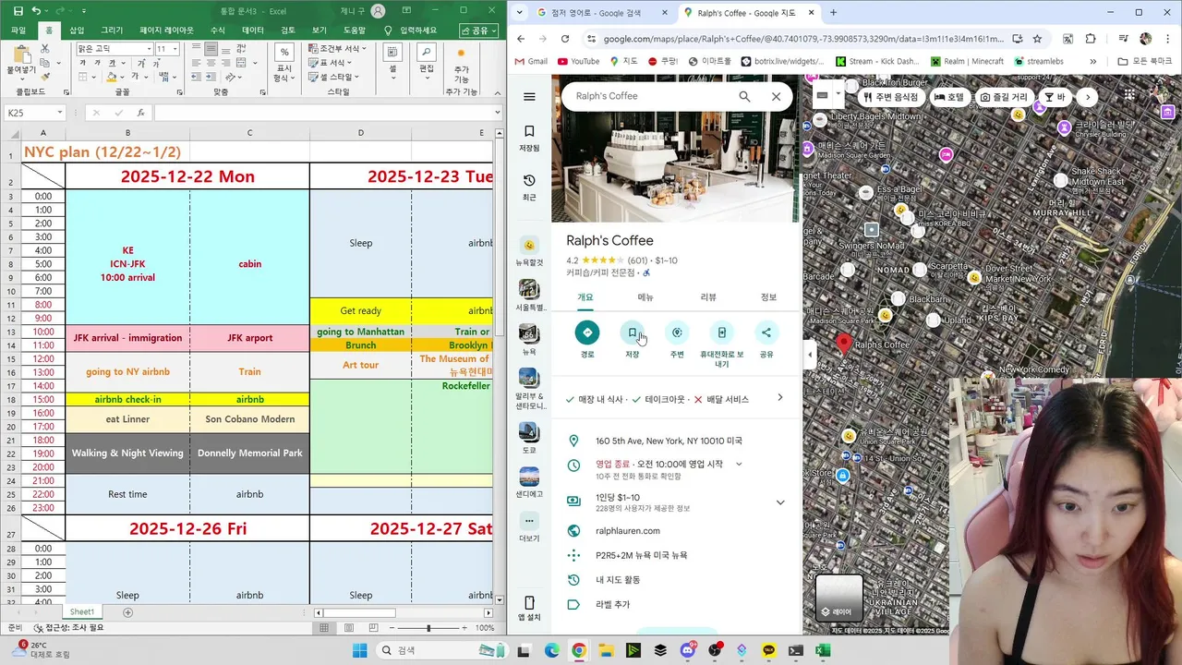This screenshot has height=665, width=1182.
Task: Open the ralphlauren.com website link
Action: (x=628, y=531)
